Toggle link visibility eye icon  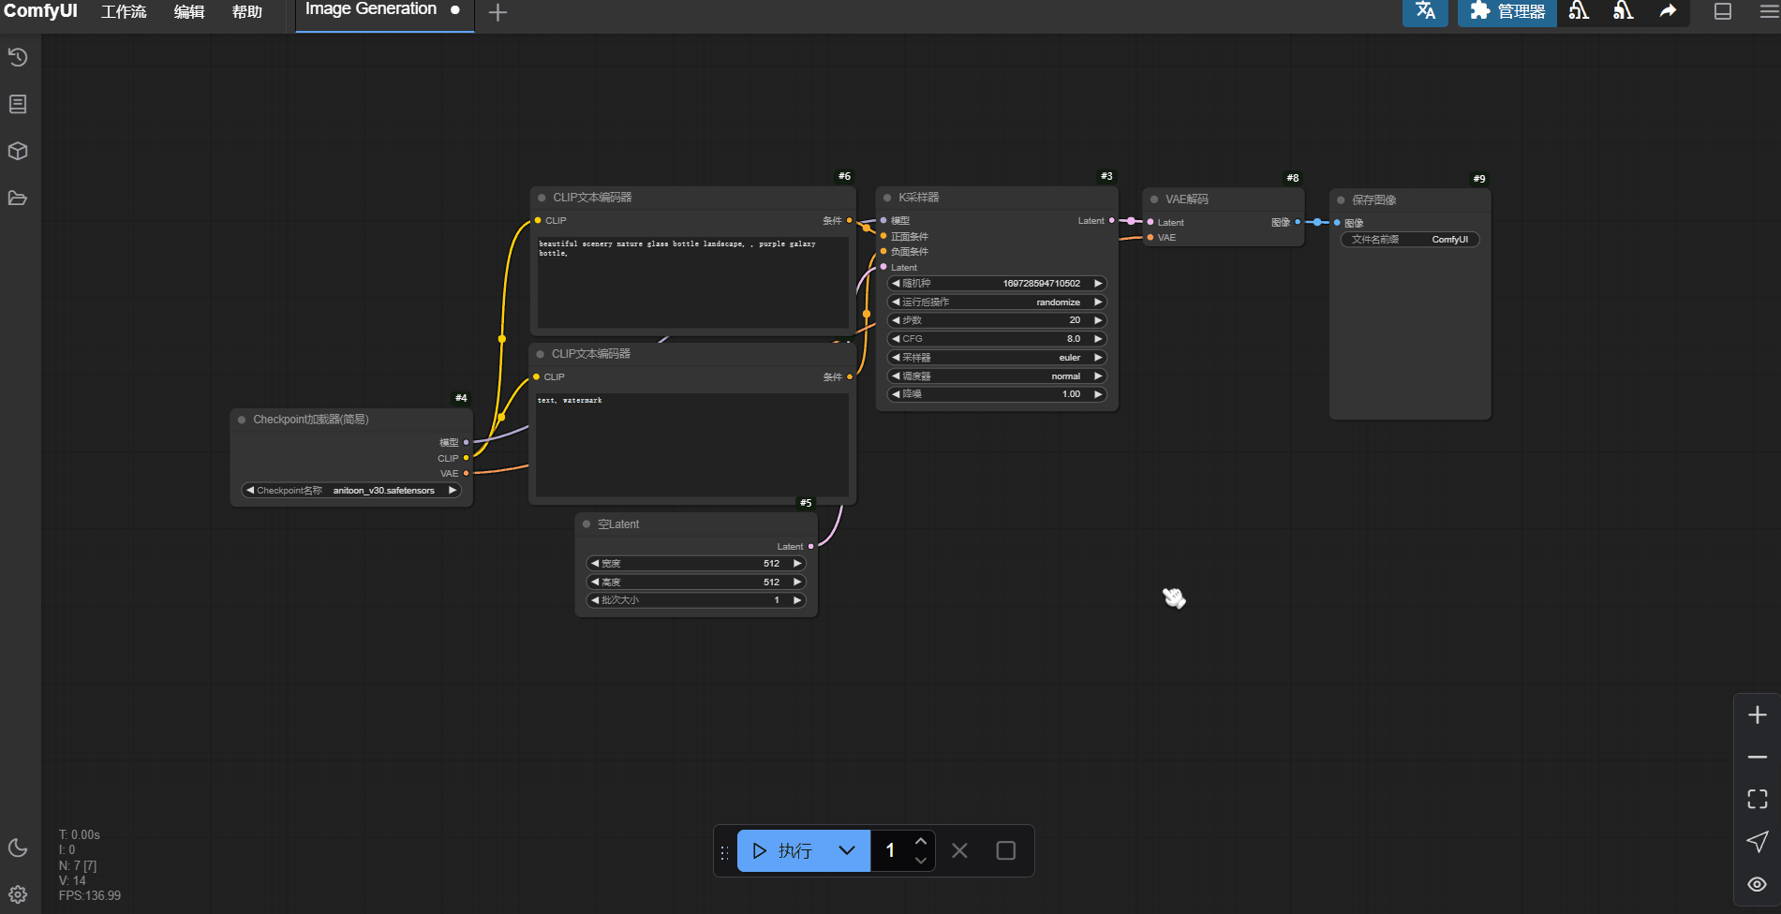point(1757,884)
